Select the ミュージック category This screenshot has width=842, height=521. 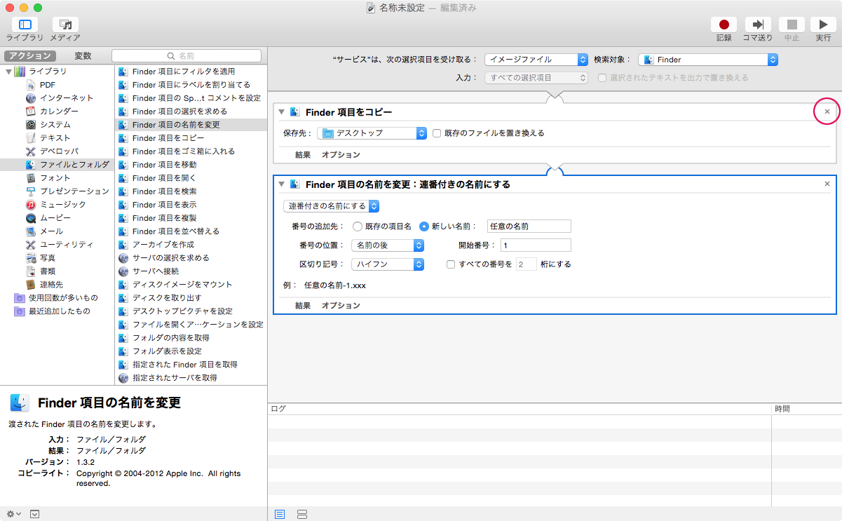point(62,205)
